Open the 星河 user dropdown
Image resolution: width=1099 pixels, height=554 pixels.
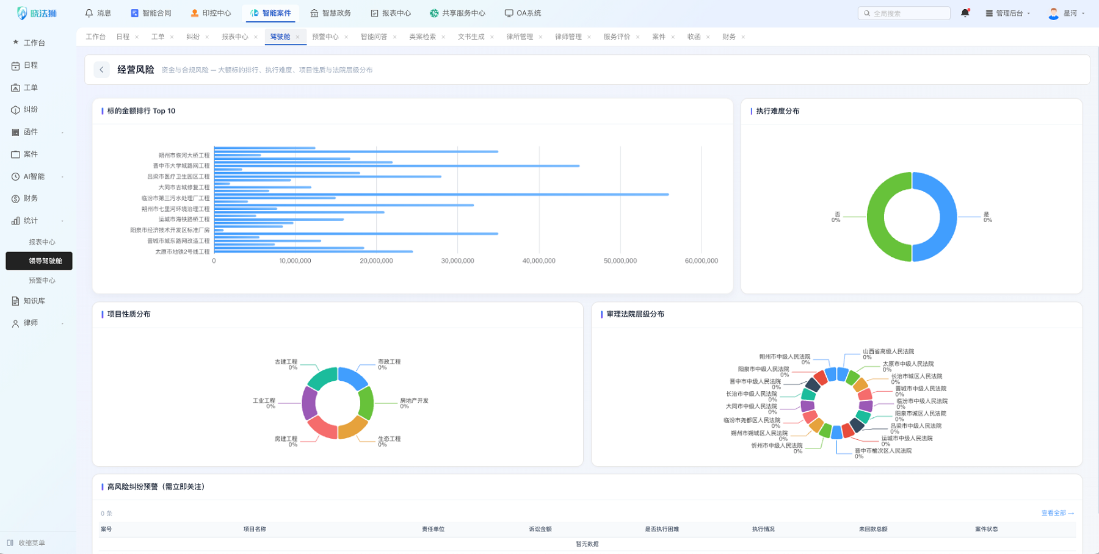pos(1067,13)
